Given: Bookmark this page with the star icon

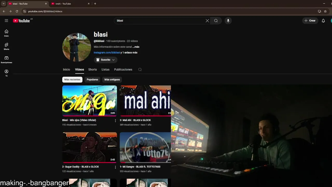Looking at the screenshot, I should pyautogui.click(x=325, y=11).
